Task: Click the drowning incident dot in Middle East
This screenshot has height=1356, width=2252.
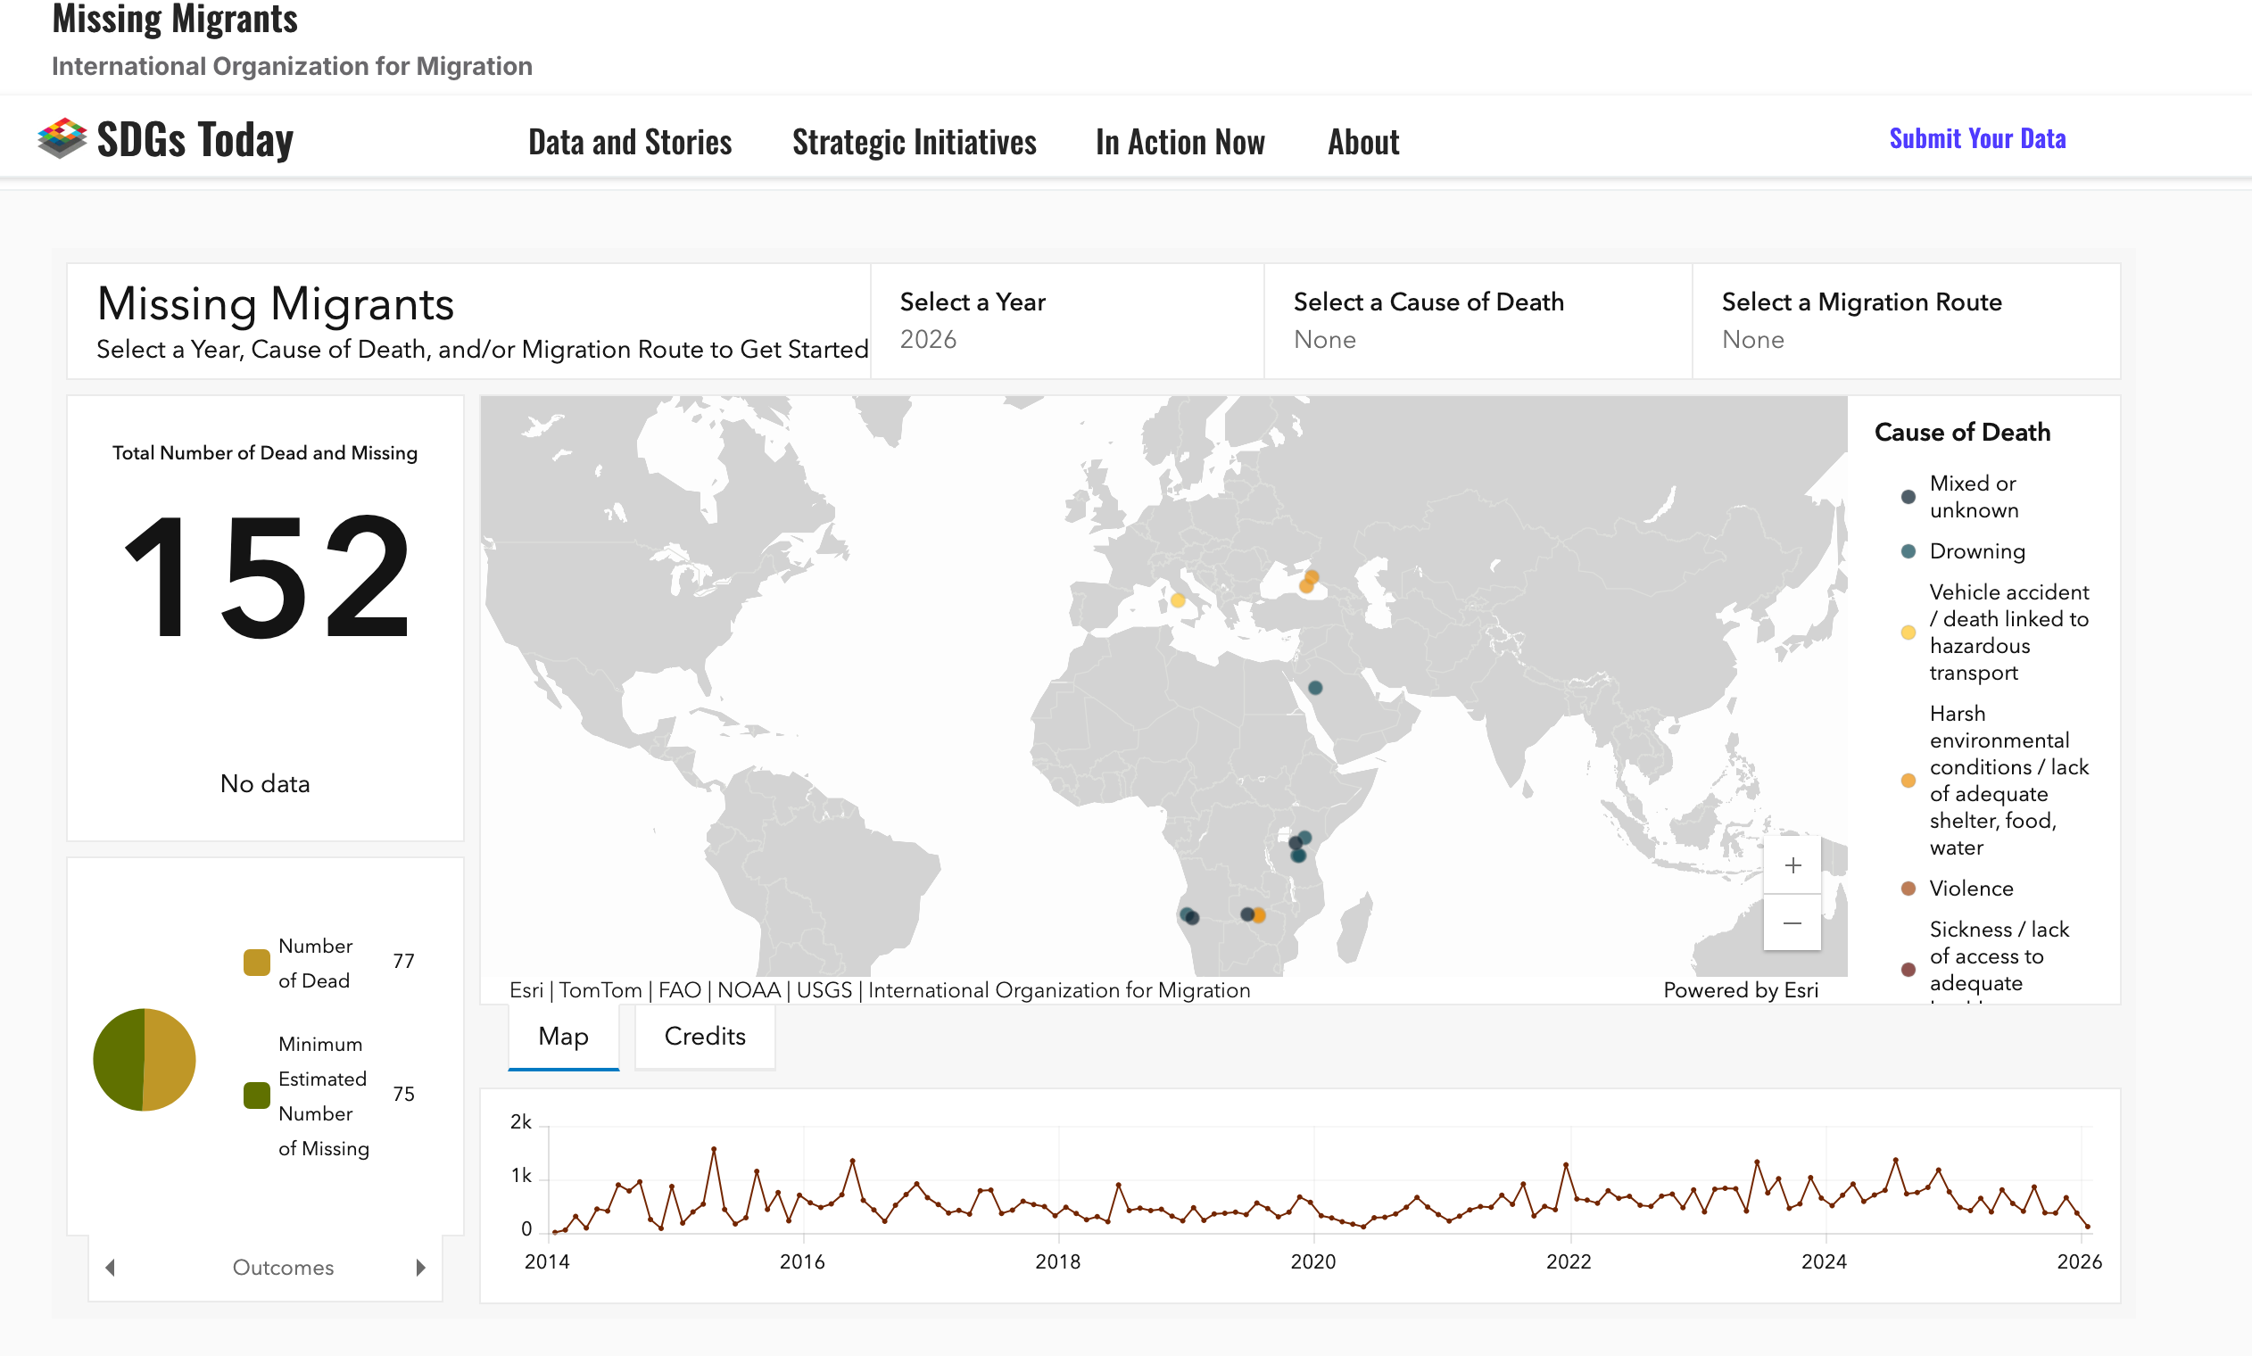Action: point(1314,687)
